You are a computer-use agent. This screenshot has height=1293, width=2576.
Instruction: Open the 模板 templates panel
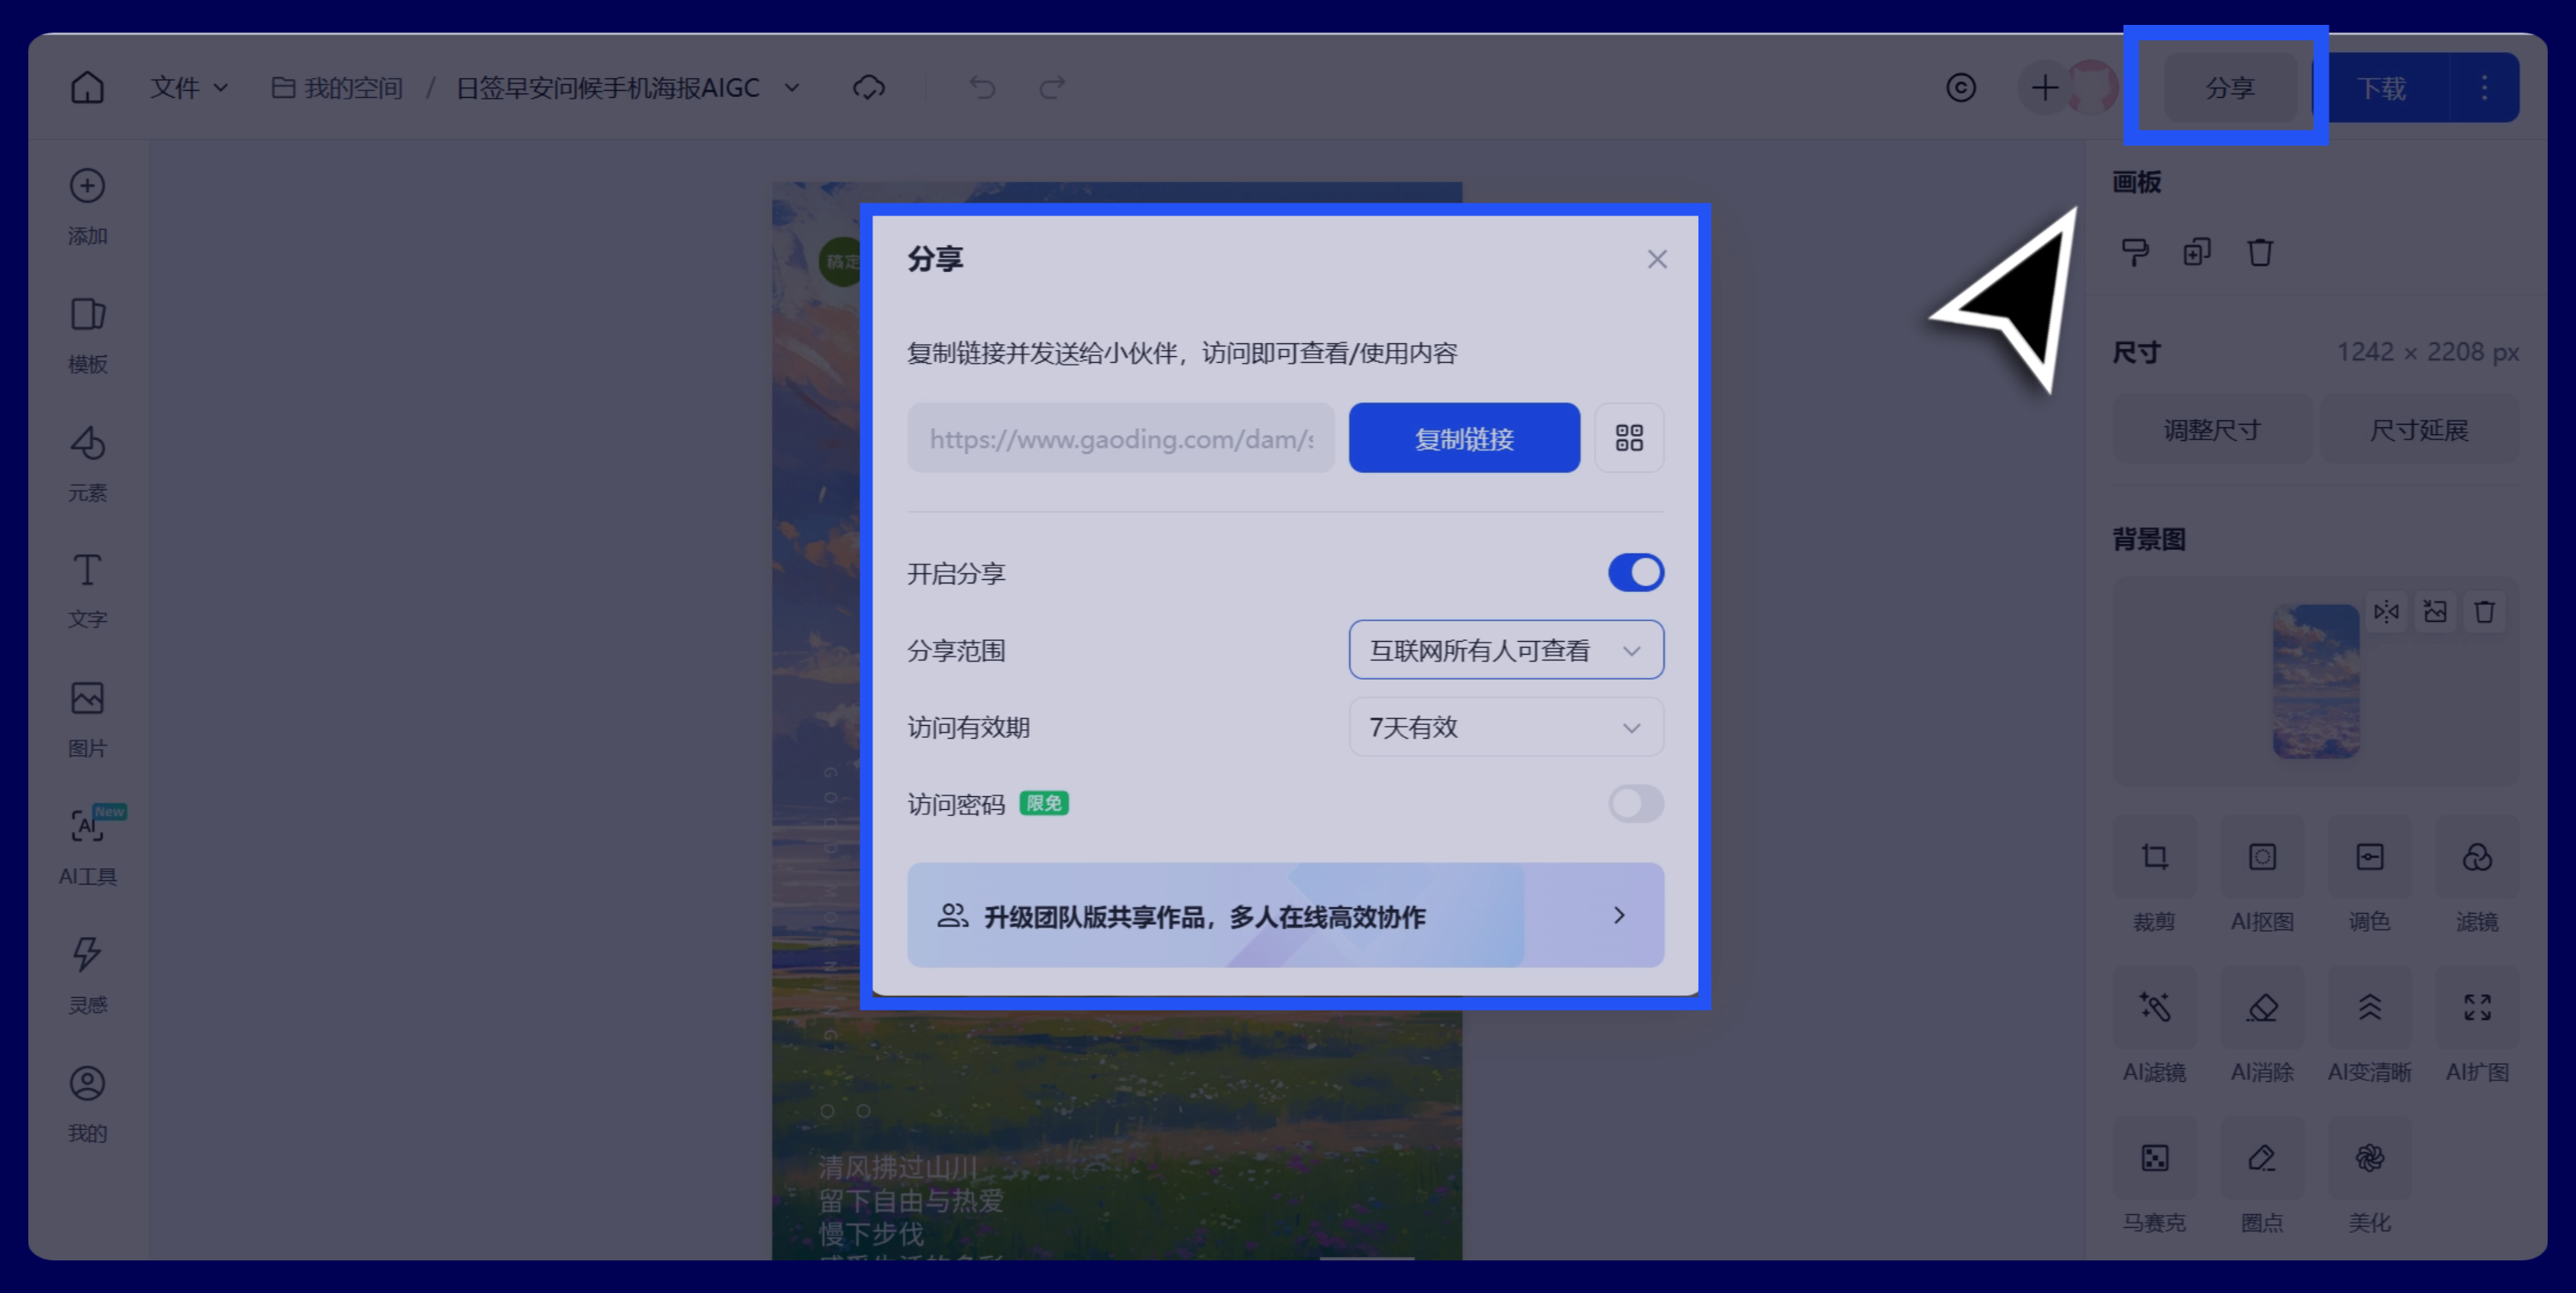pyautogui.click(x=87, y=335)
